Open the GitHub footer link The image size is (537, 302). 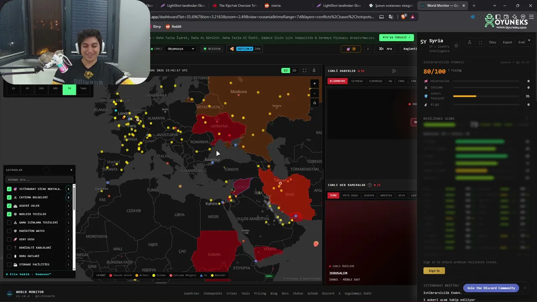312,294
